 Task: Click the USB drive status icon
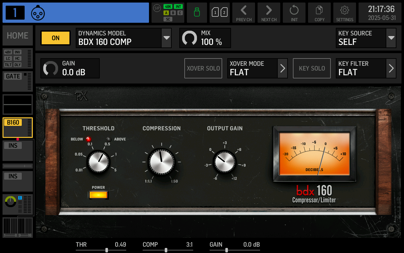[x=197, y=13]
